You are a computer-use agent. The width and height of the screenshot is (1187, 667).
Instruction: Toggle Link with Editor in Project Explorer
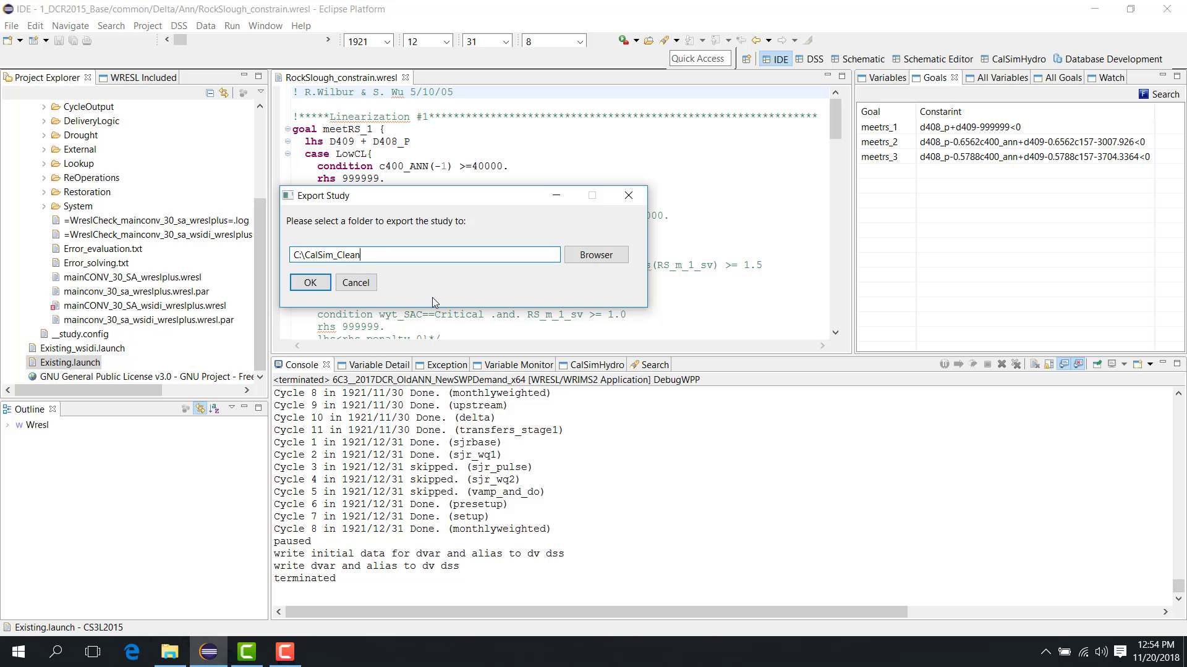pos(224,93)
